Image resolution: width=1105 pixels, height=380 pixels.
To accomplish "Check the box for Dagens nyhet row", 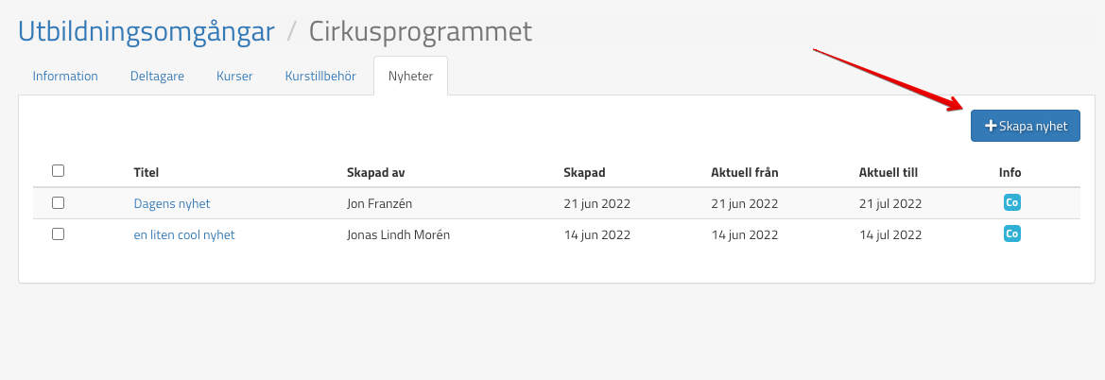I will click(58, 202).
